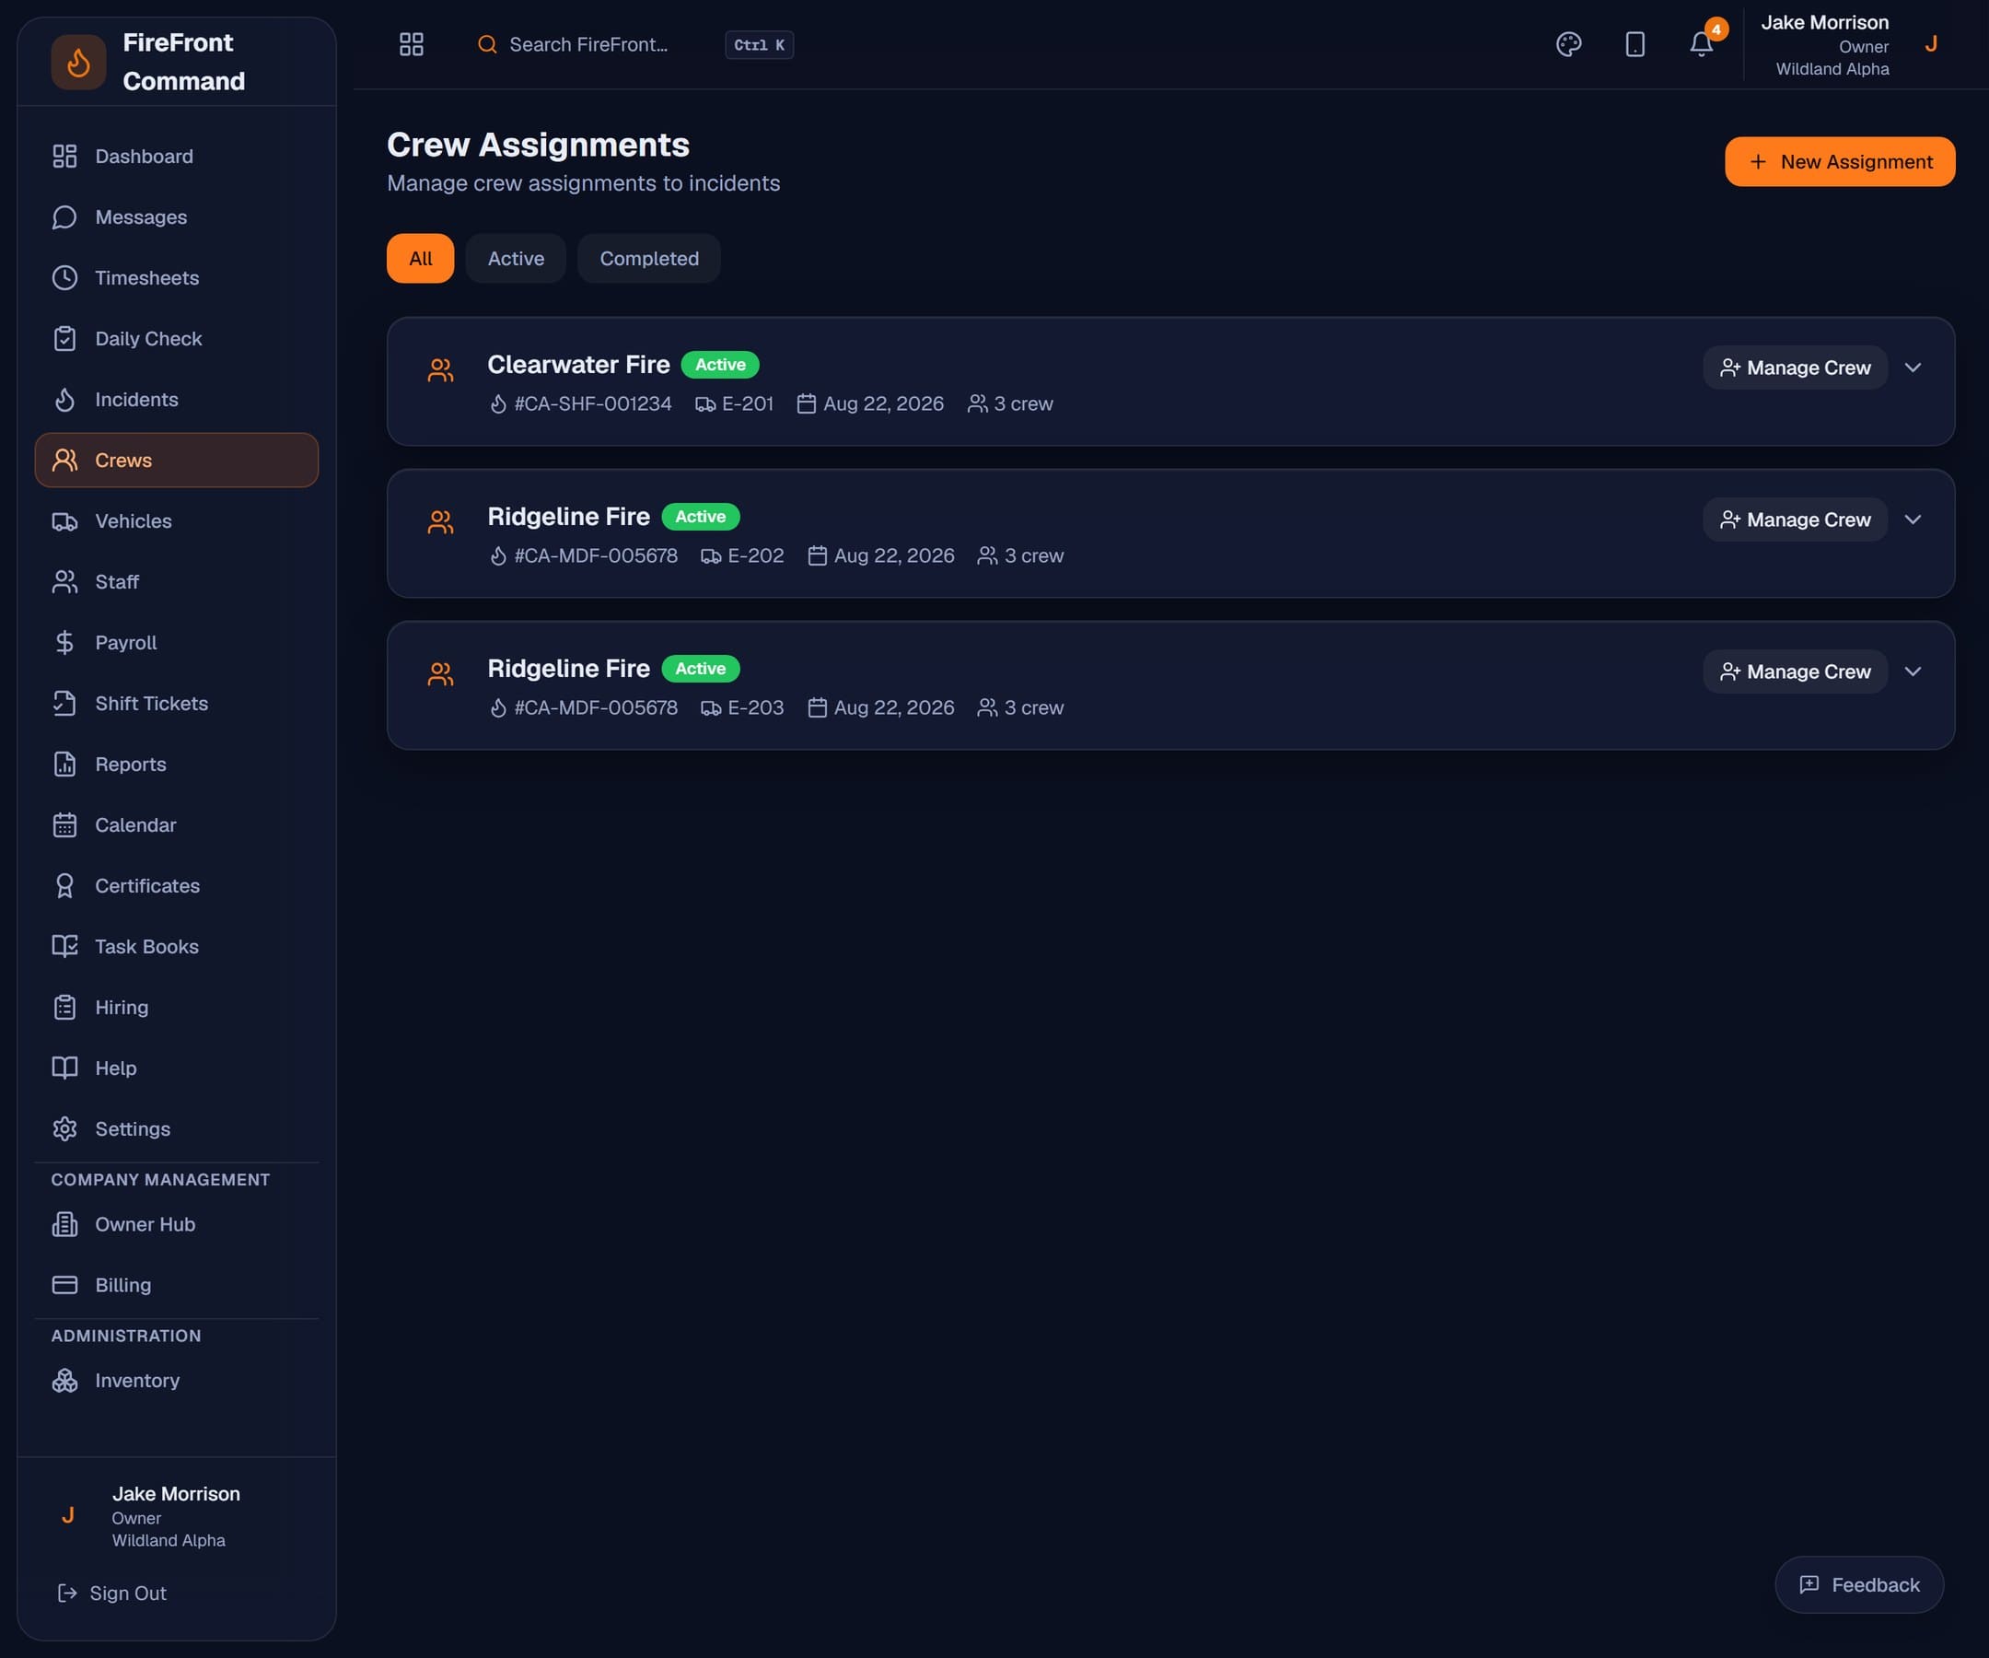
Task: Go to Staff in the sidebar
Action: click(x=176, y=582)
